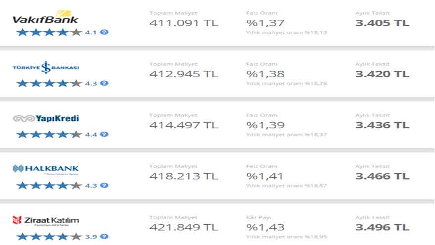This screenshot has width=435, height=245.
Task: Select the 411.091 TL total cost
Action: pos(184,23)
